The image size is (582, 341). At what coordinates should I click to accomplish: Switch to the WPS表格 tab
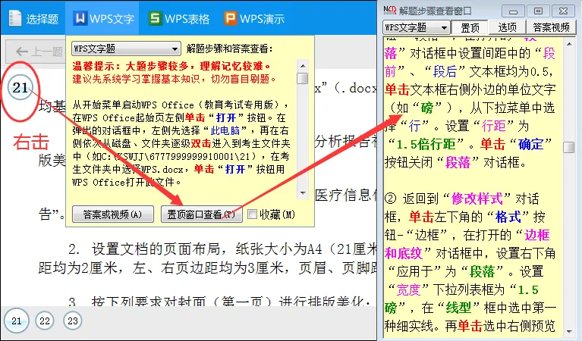(x=178, y=18)
